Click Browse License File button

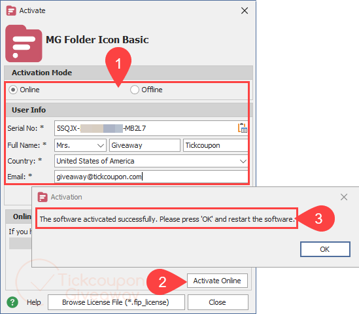tap(116, 302)
